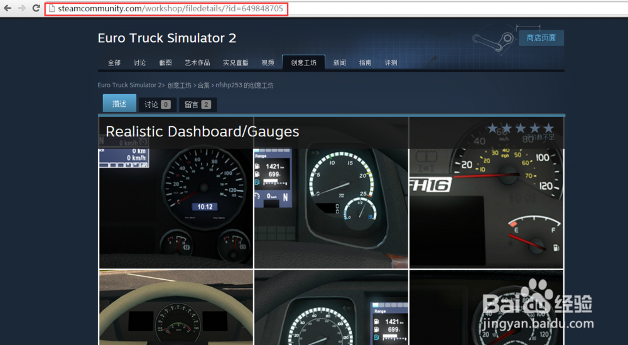This screenshot has width=628, height=345.
Task: Select the top 讨论 navigation tab
Action: tap(140, 62)
